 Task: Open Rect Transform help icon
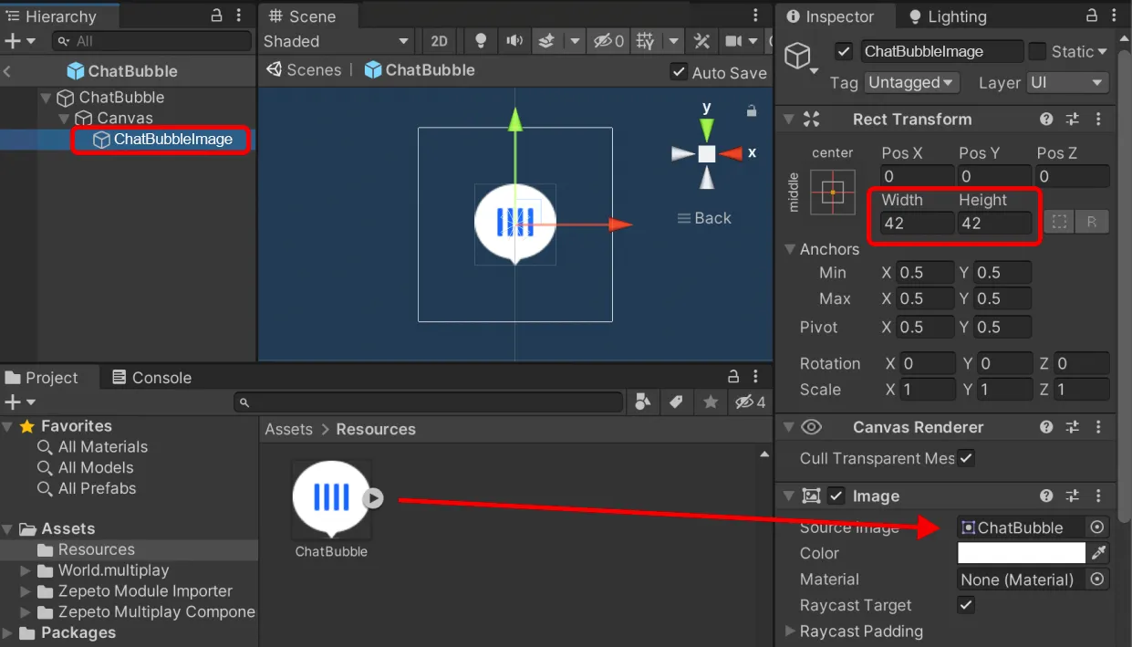tap(1047, 119)
